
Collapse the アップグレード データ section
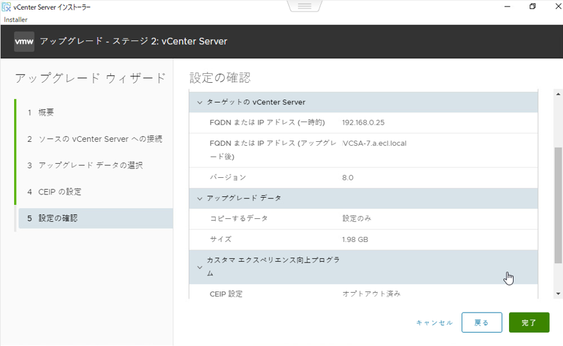click(200, 198)
